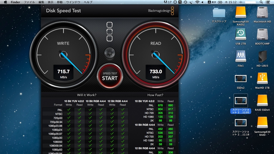The image size is (274, 154).
Task: Open the Apple menu
Action: coord(5,2)
